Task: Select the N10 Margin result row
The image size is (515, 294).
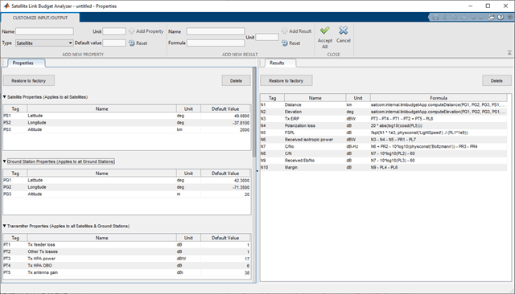Action: (x=383, y=168)
